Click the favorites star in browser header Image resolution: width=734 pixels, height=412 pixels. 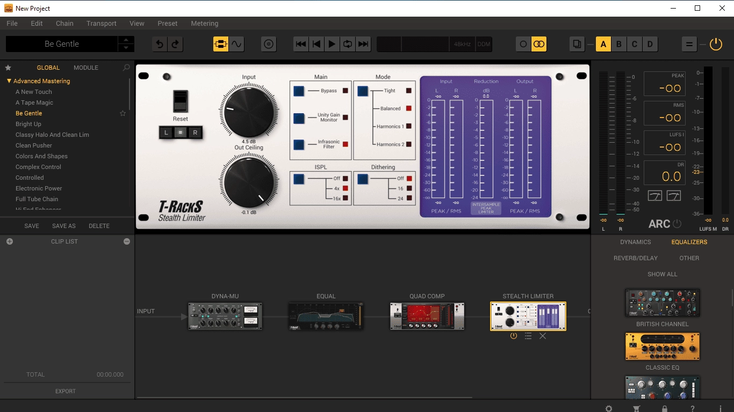[8, 68]
